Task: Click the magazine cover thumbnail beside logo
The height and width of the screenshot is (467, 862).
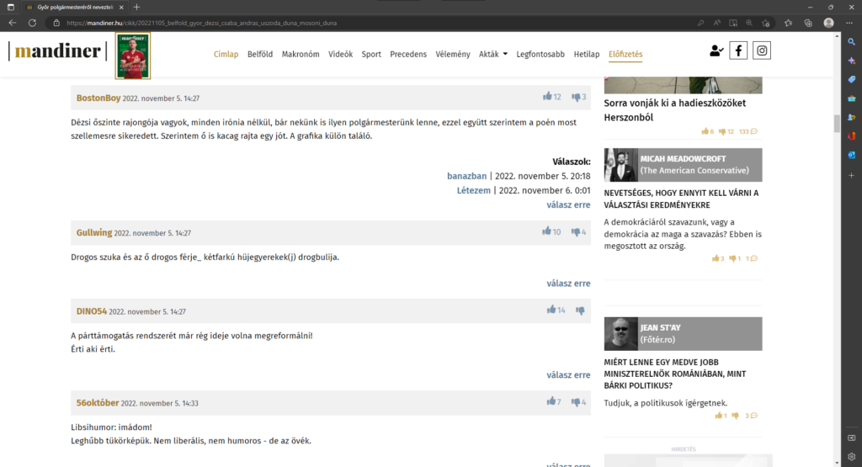Action: 132,56
